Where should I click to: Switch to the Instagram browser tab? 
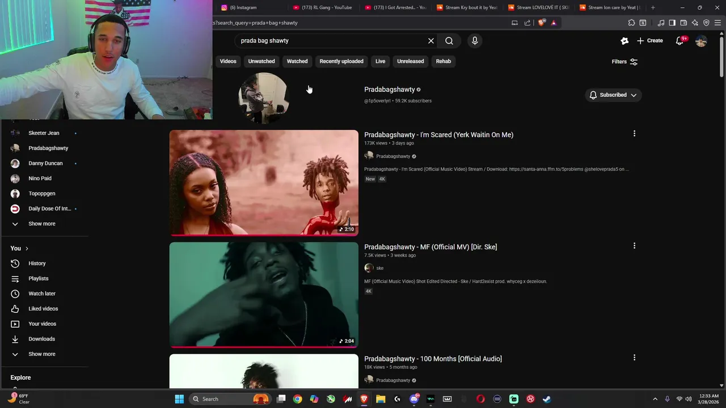point(248,7)
